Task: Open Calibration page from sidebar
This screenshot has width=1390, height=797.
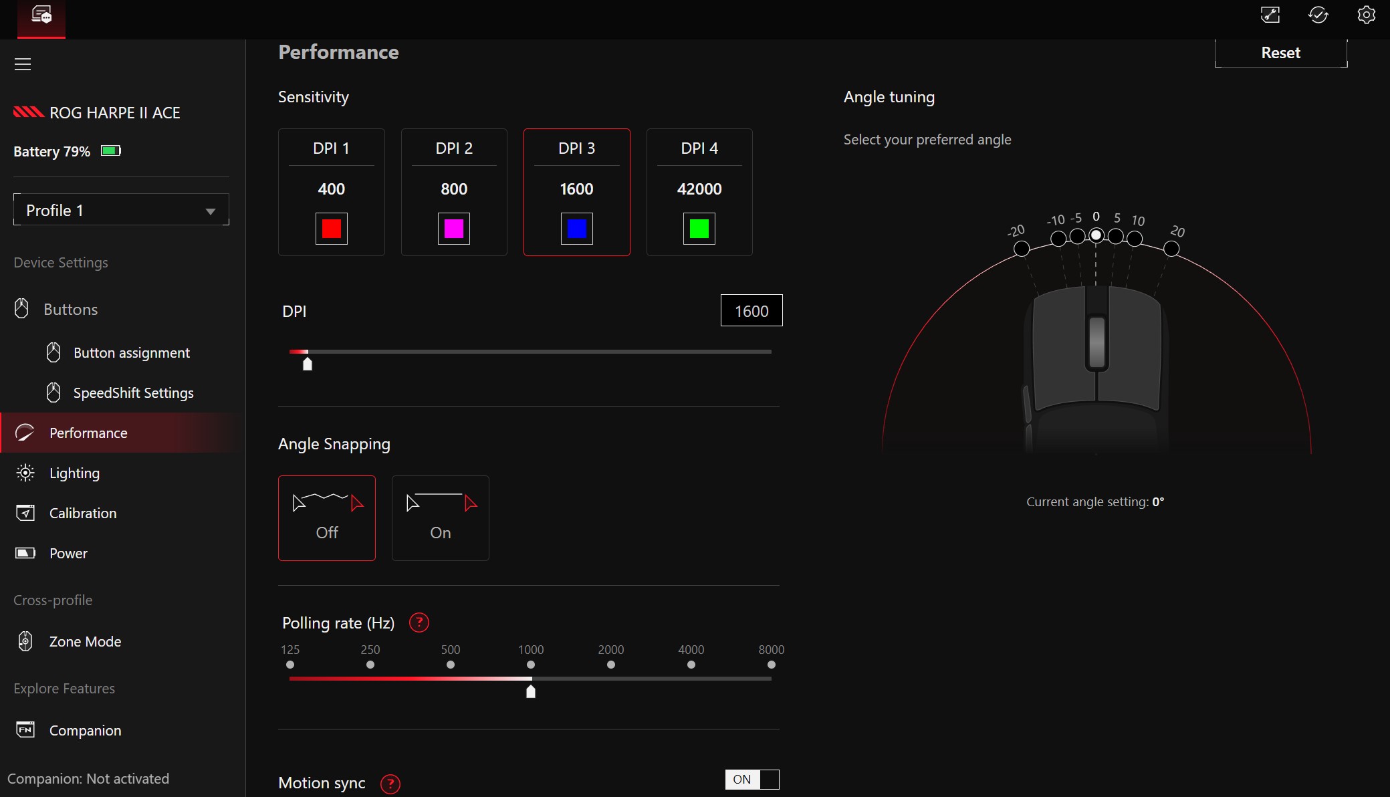Action: pos(82,514)
